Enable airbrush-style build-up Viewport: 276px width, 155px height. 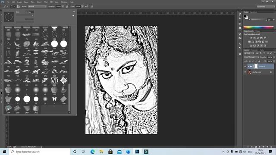pos(87,6)
